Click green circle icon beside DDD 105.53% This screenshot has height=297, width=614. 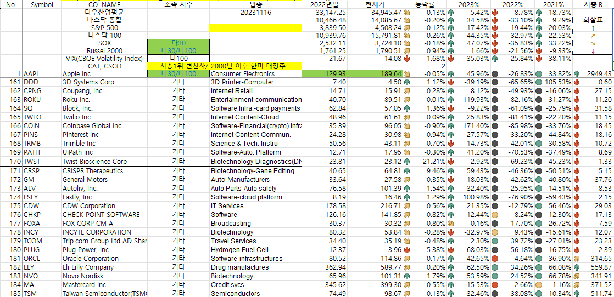(538, 82)
